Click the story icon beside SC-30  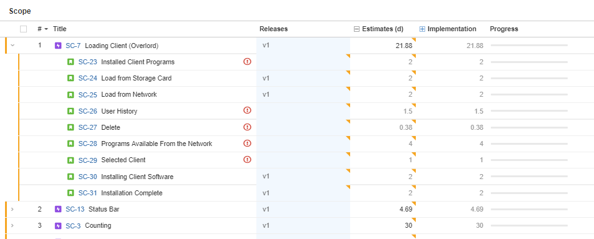[71, 177]
